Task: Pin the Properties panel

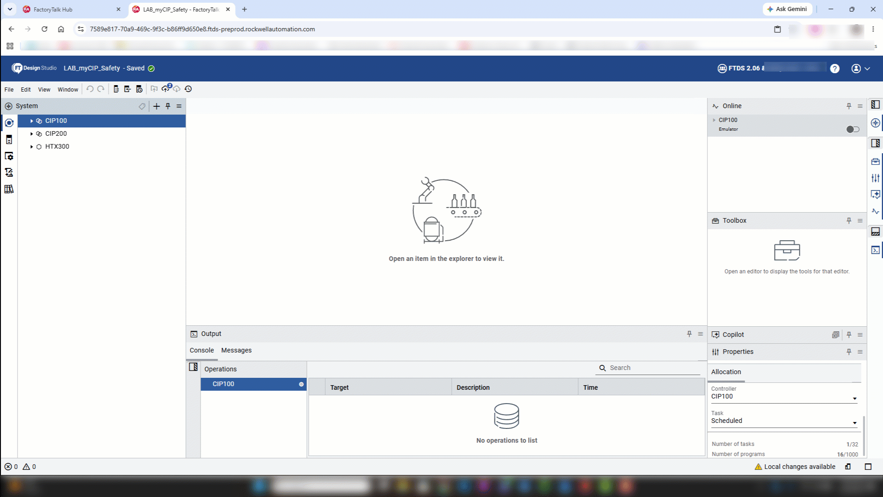Action: click(849, 352)
